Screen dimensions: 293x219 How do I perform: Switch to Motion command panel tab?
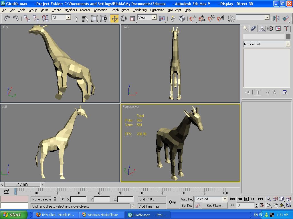coord(270,29)
